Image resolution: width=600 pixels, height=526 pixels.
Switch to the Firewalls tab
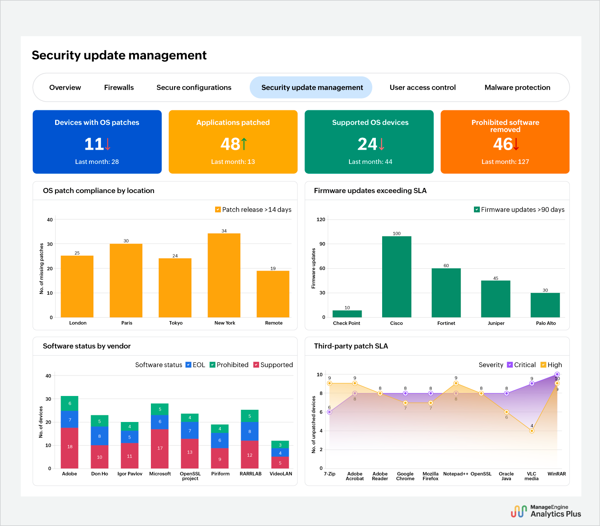click(119, 87)
